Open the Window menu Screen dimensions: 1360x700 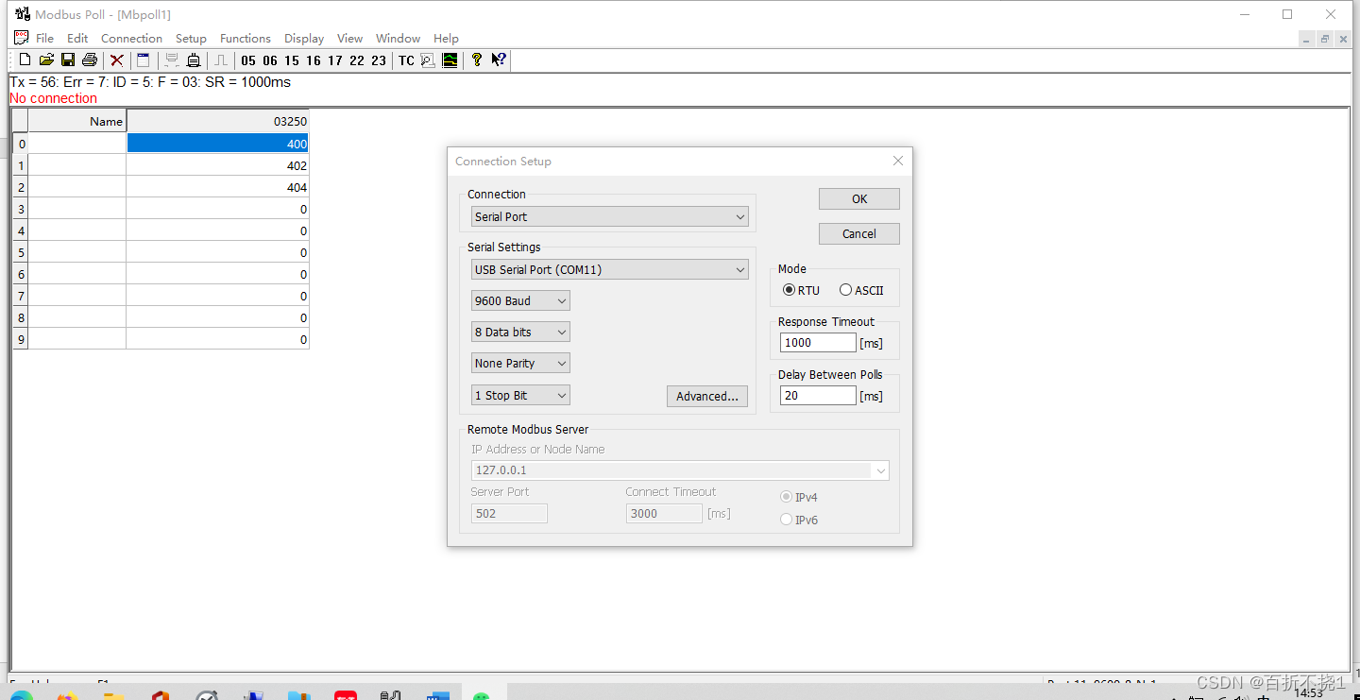point(398,38)
